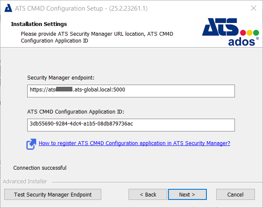The image size is (263, 208).
Task: Close the ATS CM4D Configuration Setup window
Action: pos(253,8)
